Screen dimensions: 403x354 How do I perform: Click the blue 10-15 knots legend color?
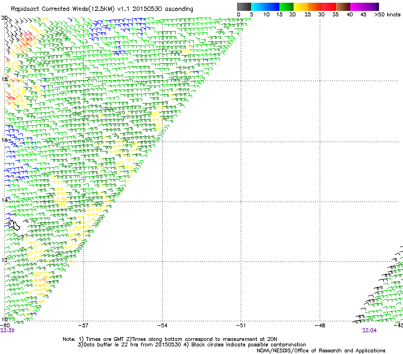pos(272,7)
